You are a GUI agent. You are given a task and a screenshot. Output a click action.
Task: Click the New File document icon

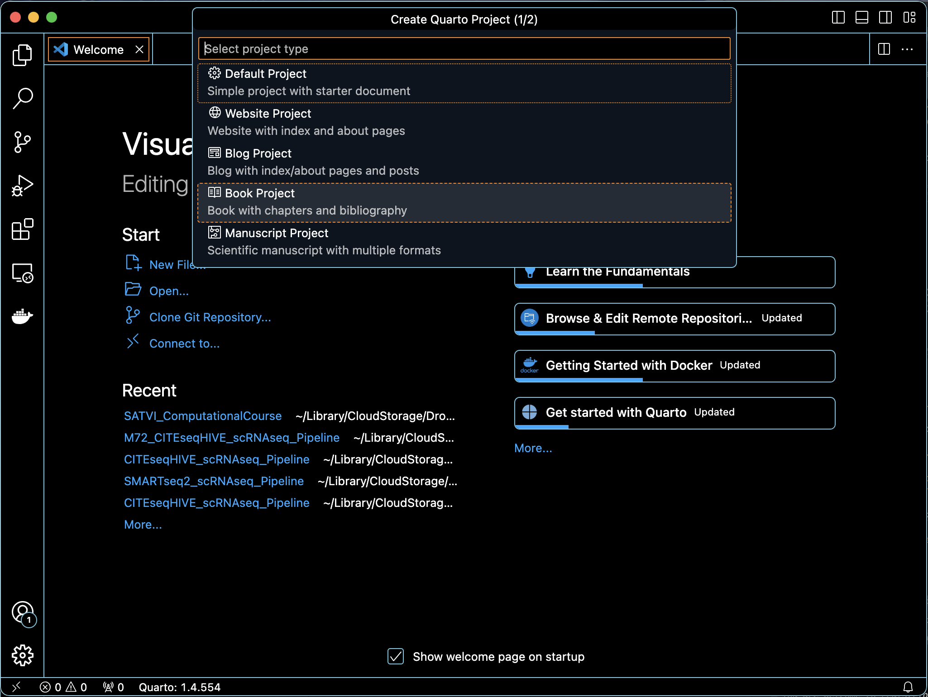(x=133, y=263)
